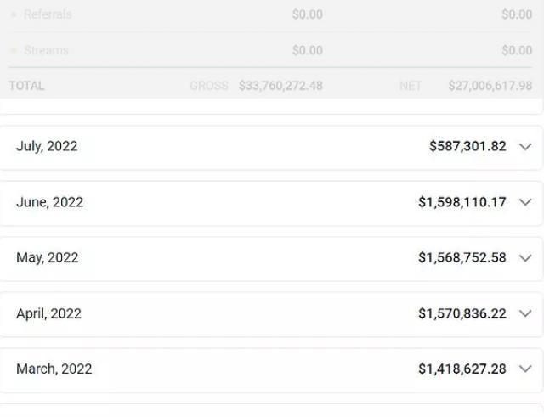The height and width of the screenshot is (417, 544).
Task: Toggle the April, 2022 chevron icon
Action: pos(524,313)
